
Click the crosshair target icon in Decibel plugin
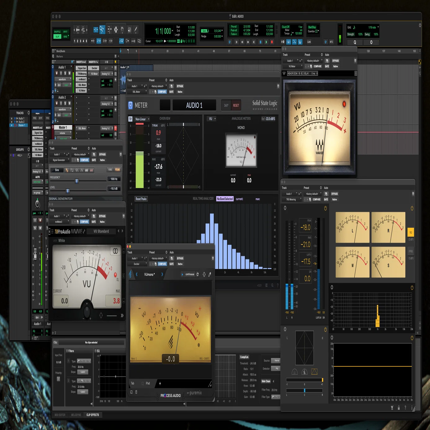coord(204,274)
